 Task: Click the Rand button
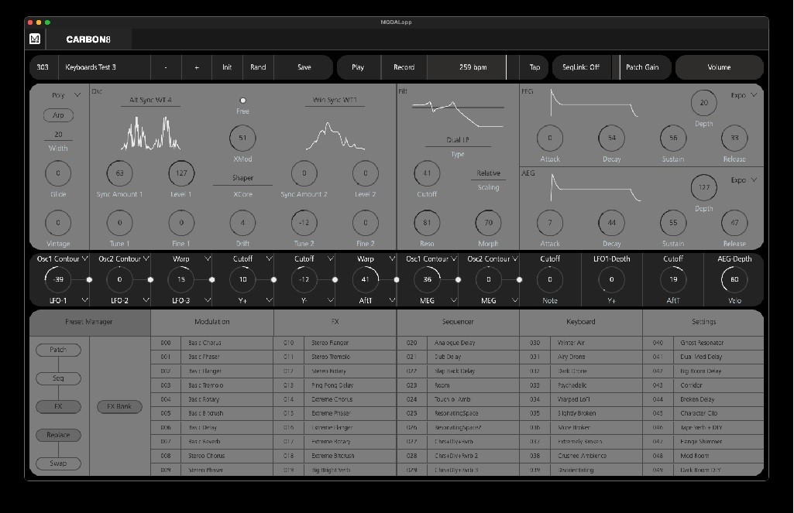pos(258,67)
